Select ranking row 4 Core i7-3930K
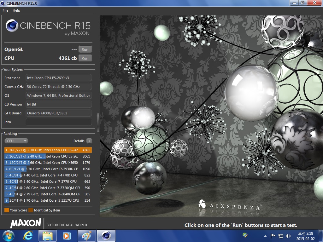Image resolution: width=323 pixels, height=242 pixels. (x=48, y=169)
